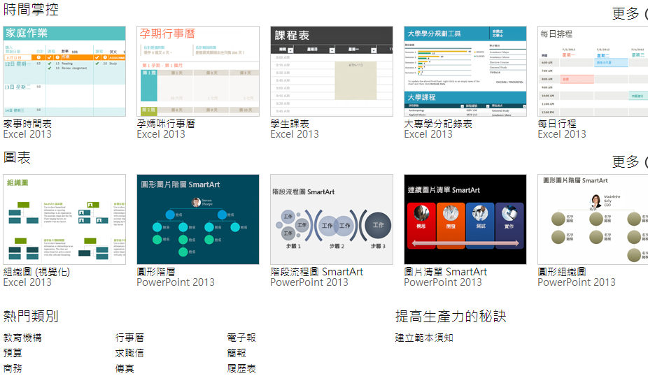The image size is (648, 376).
Task: Open the 教育機構 category link
Action: [x=22, y=338]
